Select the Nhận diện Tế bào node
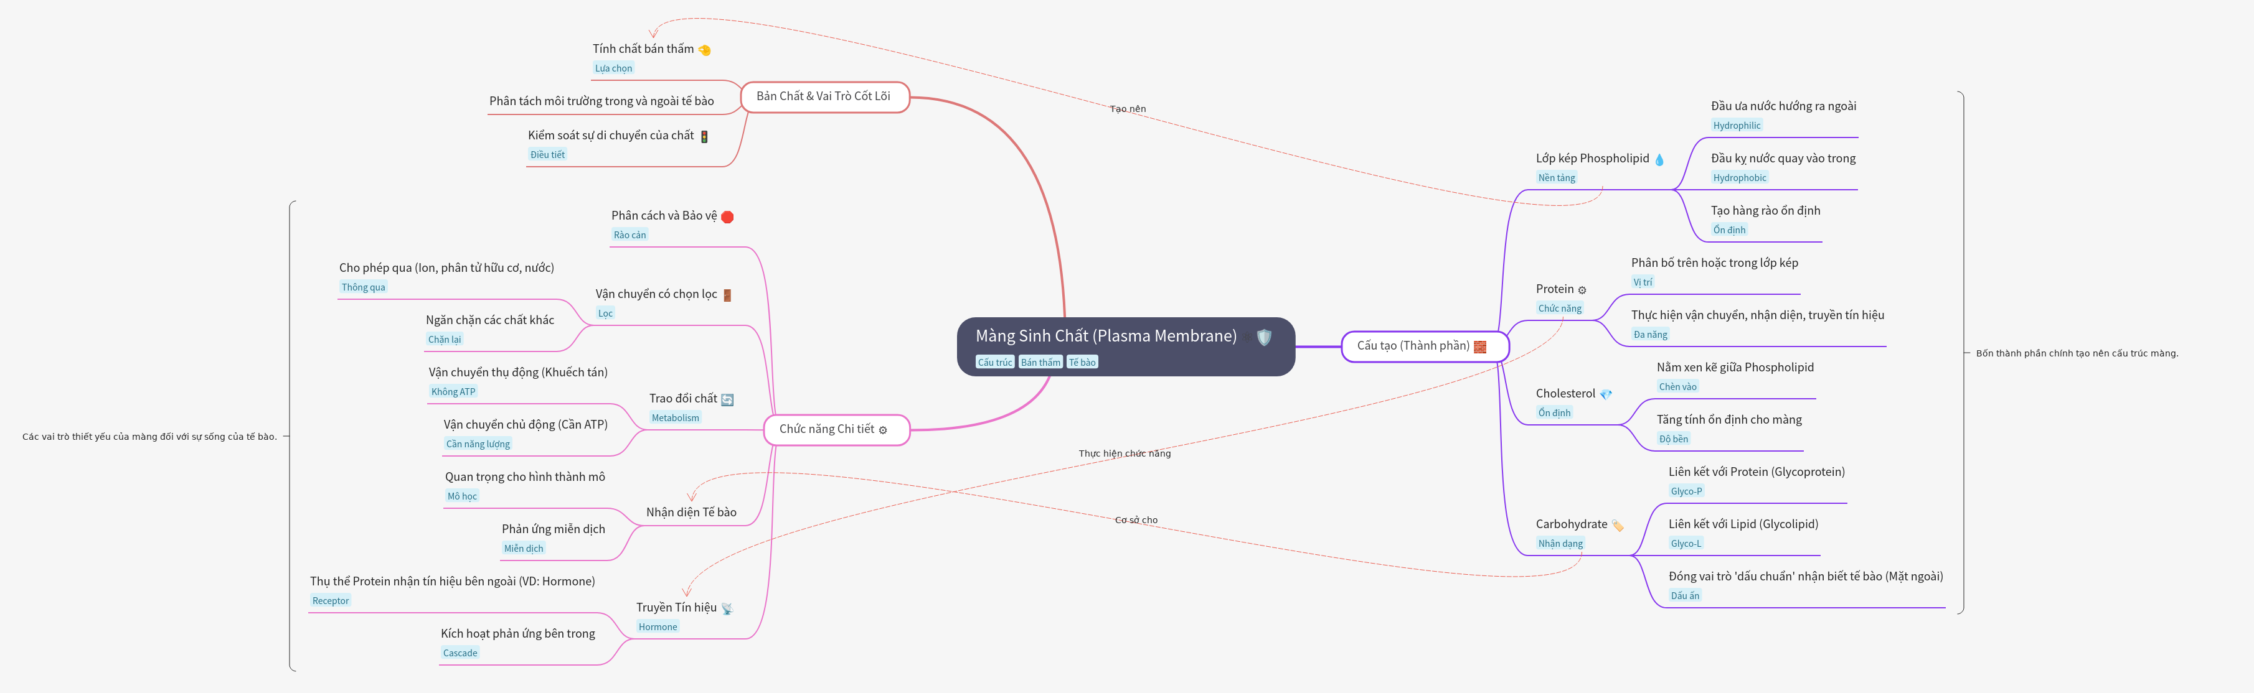Image resolution: width=2254 pixels, height=693 pixels. (x=691, y=512)
